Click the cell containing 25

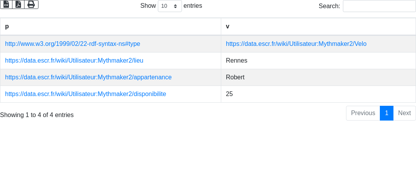point(229,94)
